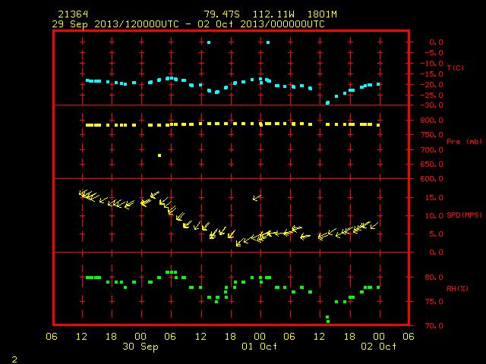Image resolution: width=486 pixels, height=364 pixels.
Task: Click the 15.0 wind speed axis value
Action: pyautogui.click(x=434, y=197)
